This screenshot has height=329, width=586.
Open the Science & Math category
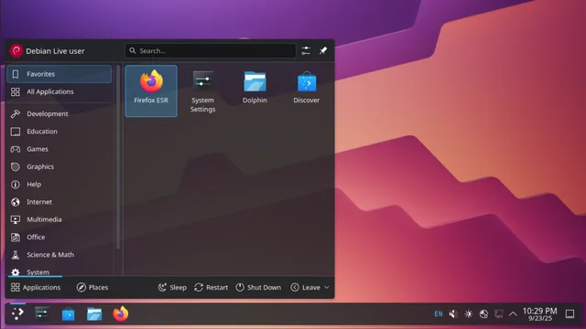[x=59, y=254]
